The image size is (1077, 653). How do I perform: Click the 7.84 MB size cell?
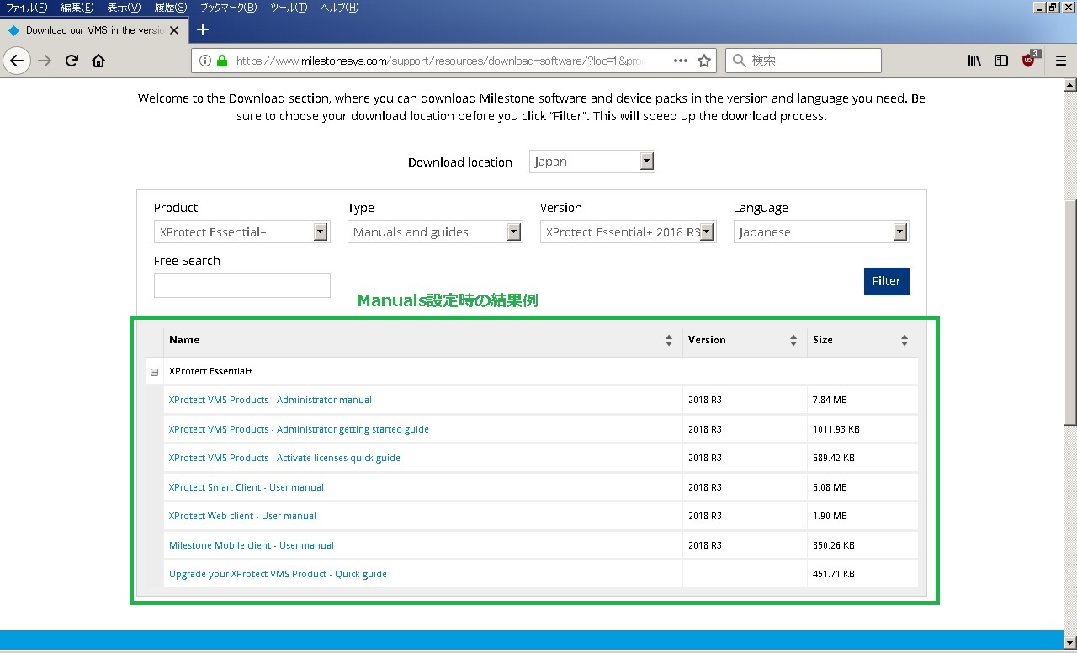[862, 400]
